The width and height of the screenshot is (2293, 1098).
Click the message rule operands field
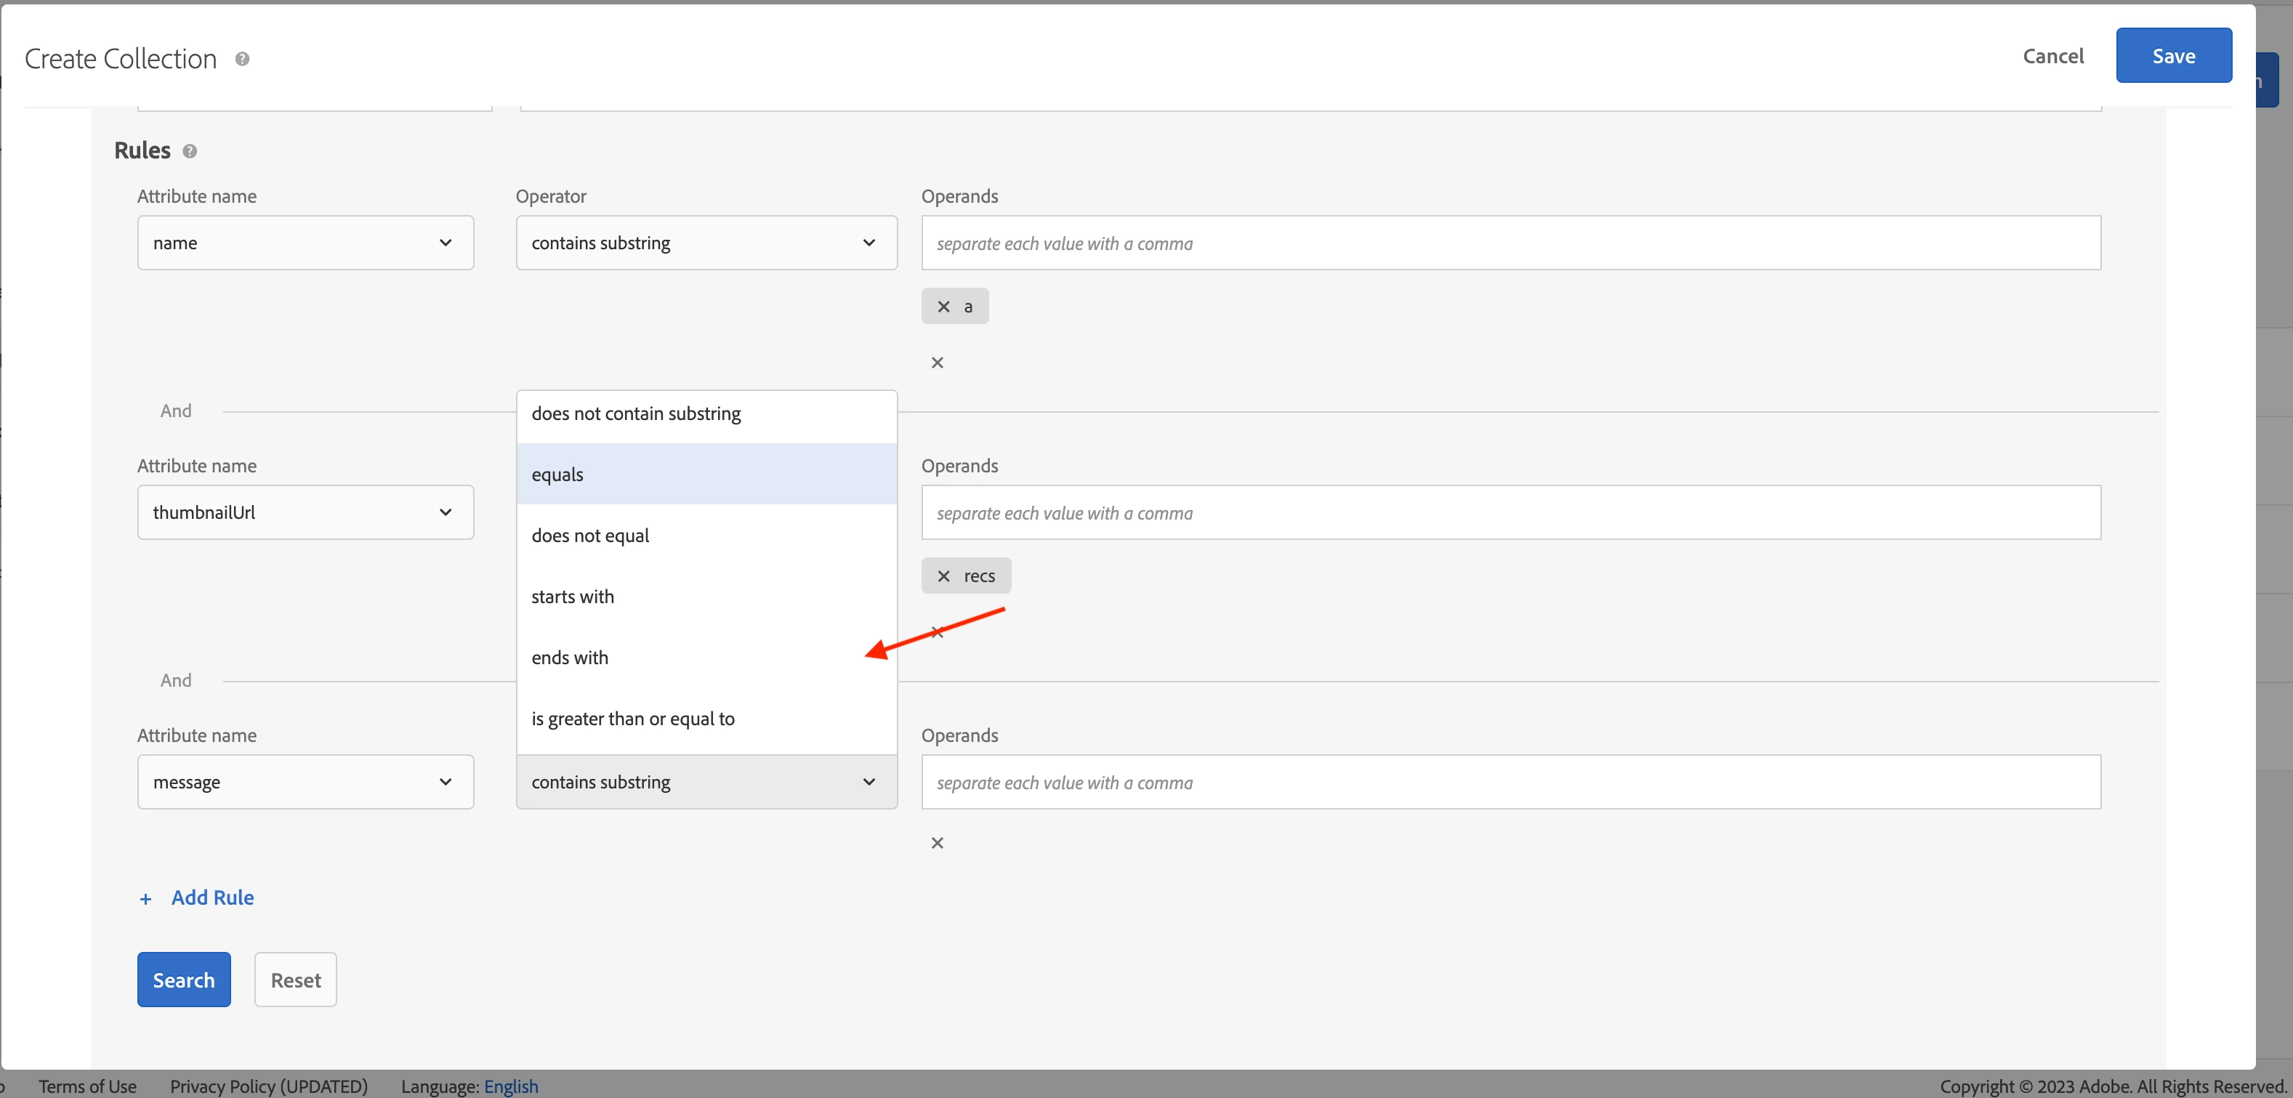(x=1510, y=782)
